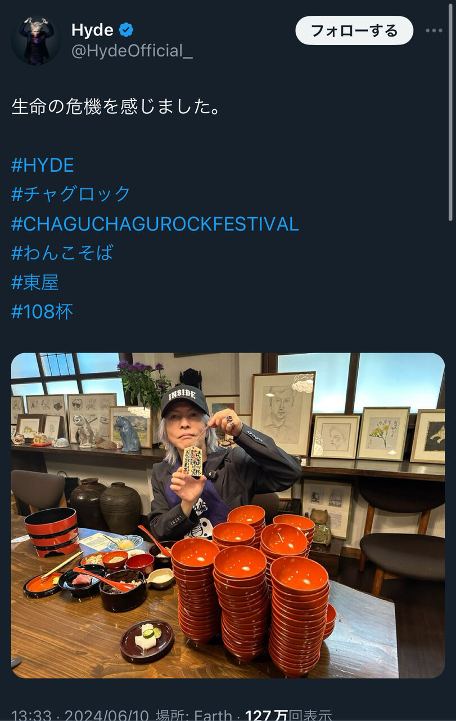Screen dimensions: 456x721
Task: Open the #CHAGUCHAGUROCKFESTIVAL hashtag
Action: click(x=155, y=224)
